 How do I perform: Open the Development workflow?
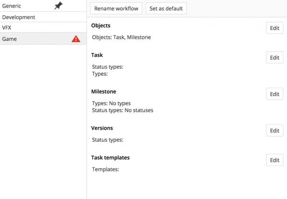19,17
